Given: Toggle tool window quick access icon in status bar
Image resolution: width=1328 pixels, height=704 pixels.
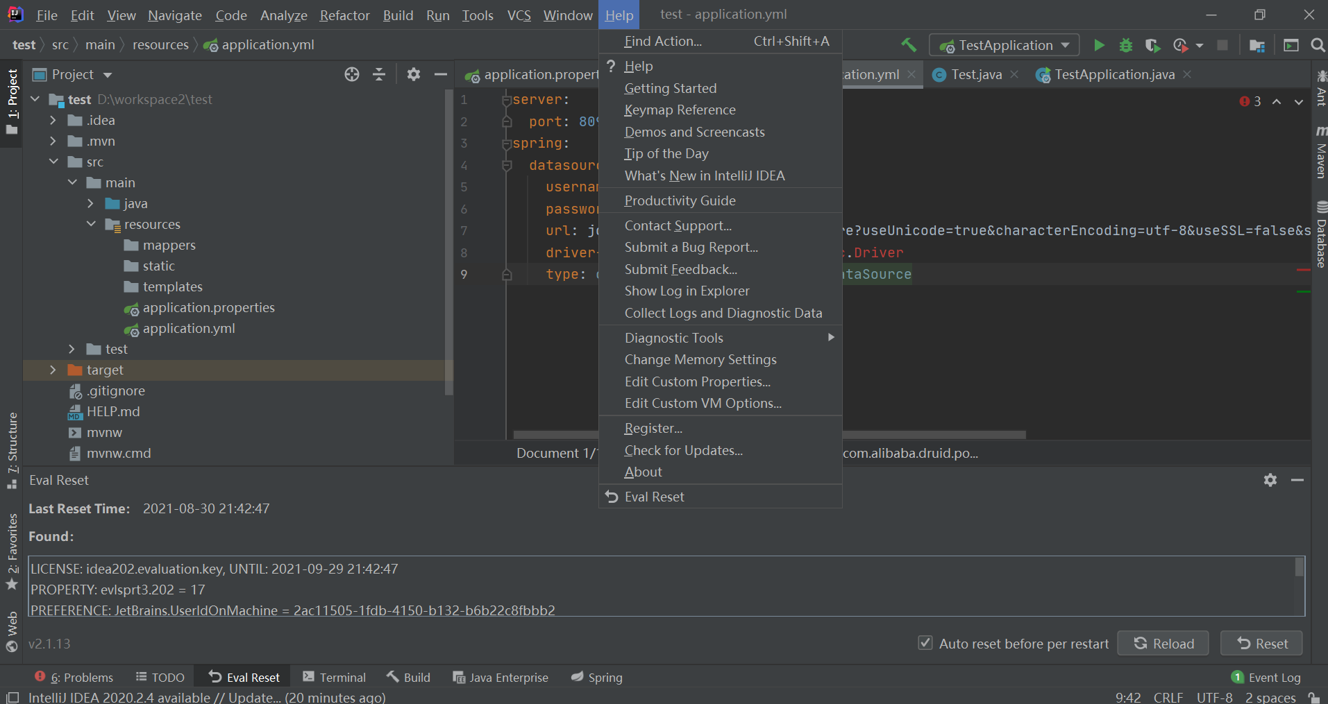Looking at the screenshot, I should 12,697.
